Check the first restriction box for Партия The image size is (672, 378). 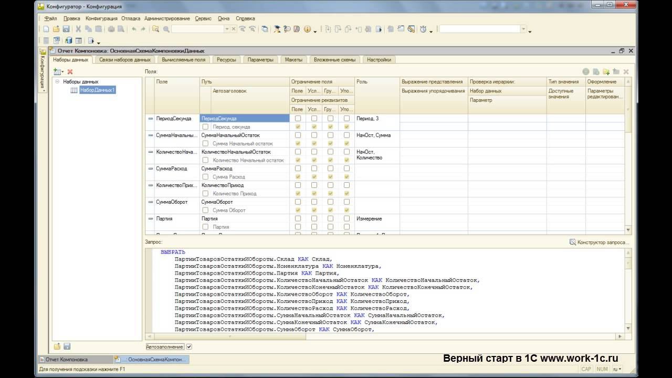tap(298, 219)
